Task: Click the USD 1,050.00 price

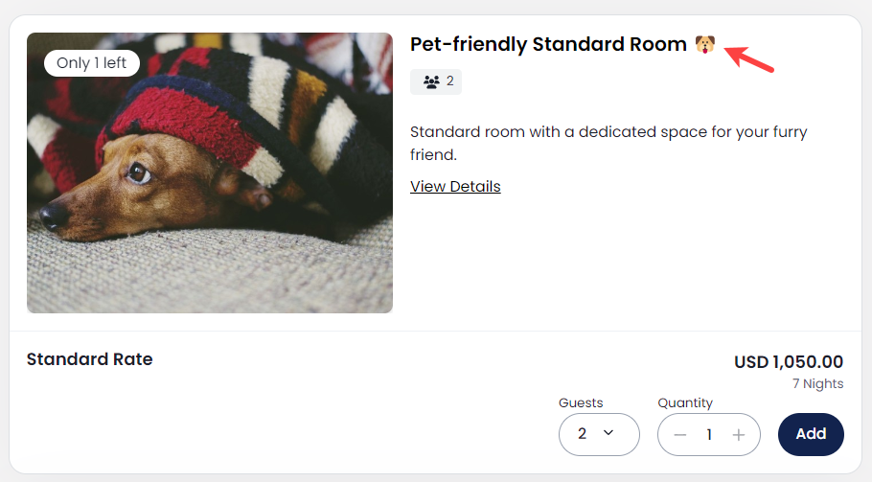Action: click(x=789, y=362)
